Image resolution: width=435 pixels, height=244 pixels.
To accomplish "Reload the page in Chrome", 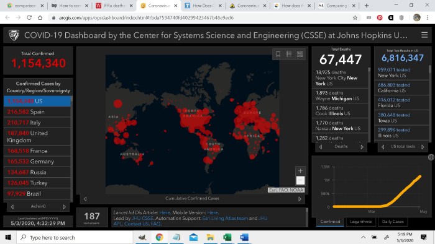I will [29, 18].
